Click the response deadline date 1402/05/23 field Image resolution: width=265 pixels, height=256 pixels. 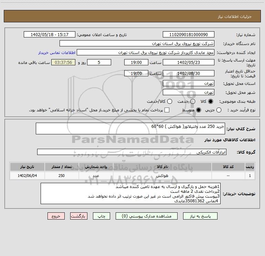189,62
